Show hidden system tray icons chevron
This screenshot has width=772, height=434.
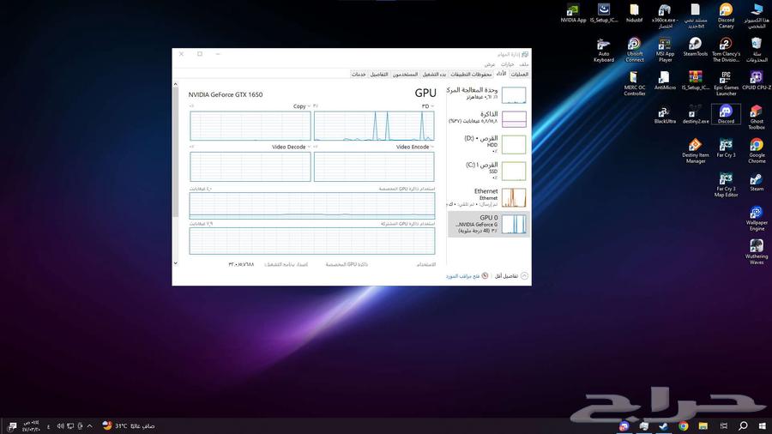tap(89, 426)
